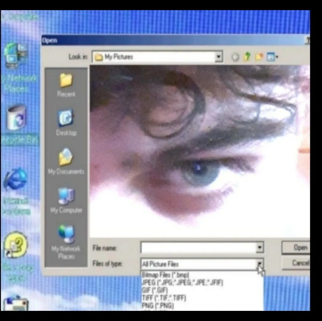Click inside the File name text field
This screenshot has height=321, width=322.
pos(198,247)
